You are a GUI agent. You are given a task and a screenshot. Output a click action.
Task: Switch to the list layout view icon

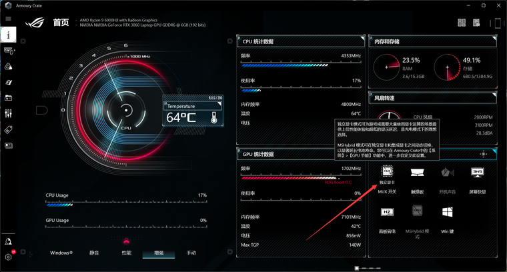coord(476,23)
